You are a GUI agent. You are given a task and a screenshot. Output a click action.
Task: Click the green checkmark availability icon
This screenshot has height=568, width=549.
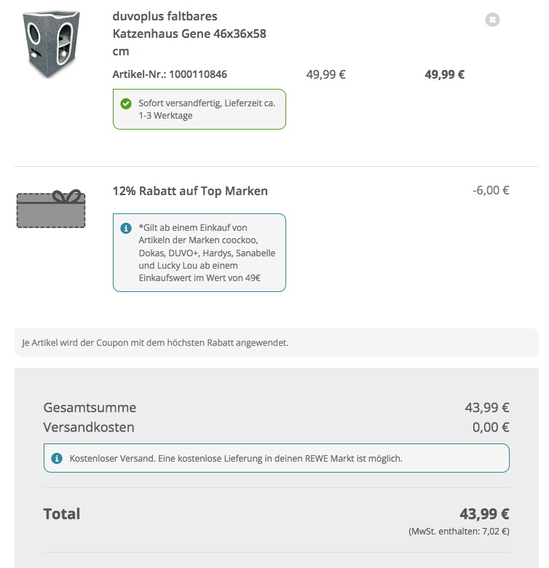[x=125, y=104]
